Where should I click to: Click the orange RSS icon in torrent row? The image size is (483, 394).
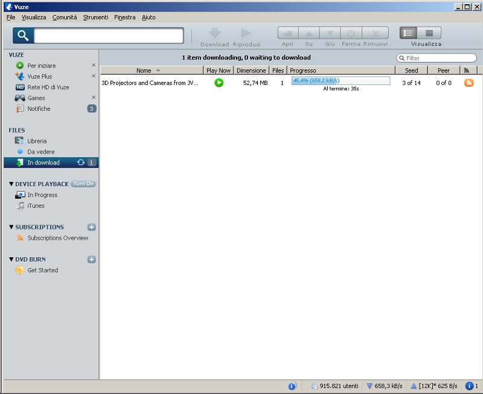[469, 83]
